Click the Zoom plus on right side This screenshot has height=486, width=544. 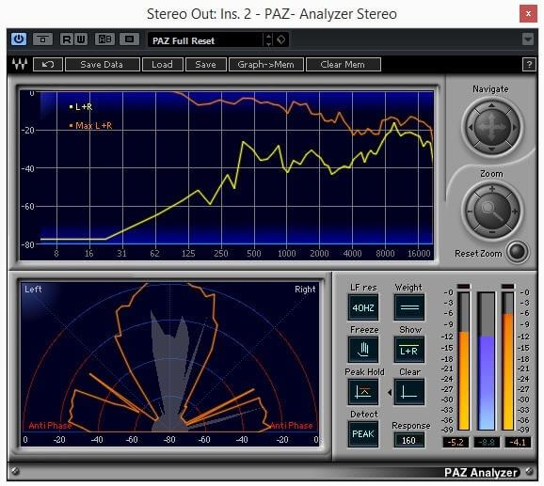click(515, 212)
